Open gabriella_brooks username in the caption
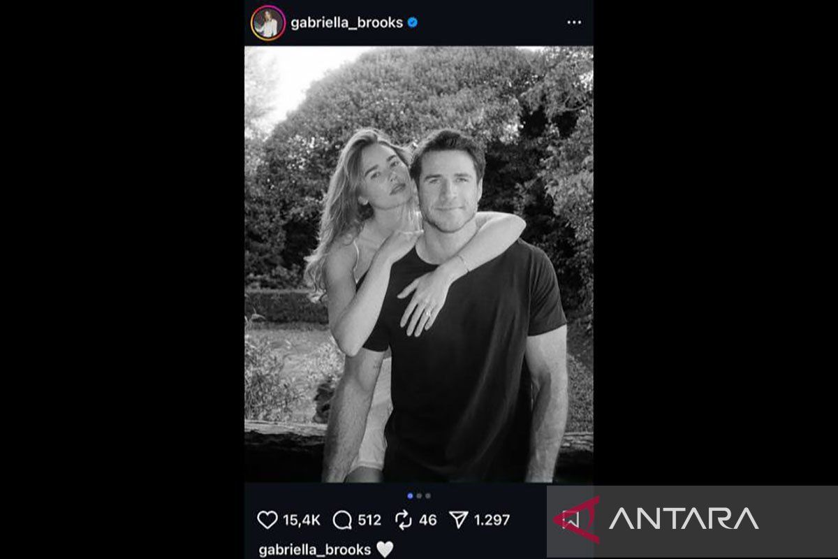This screenshot has height=559, width=838. click(315, 549)
